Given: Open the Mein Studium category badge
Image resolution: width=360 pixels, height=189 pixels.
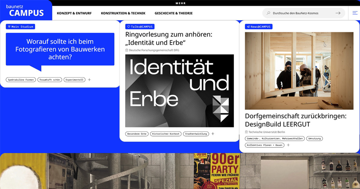Looking at the screenshot, I should [20, 27].
